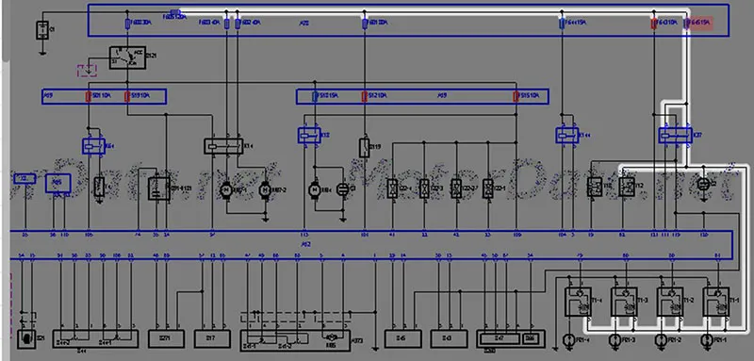Image resolution: width=754 pixels, height=361 pixels.
Task: Select the wide black K14 relay
Action: [x=223, y=146]
